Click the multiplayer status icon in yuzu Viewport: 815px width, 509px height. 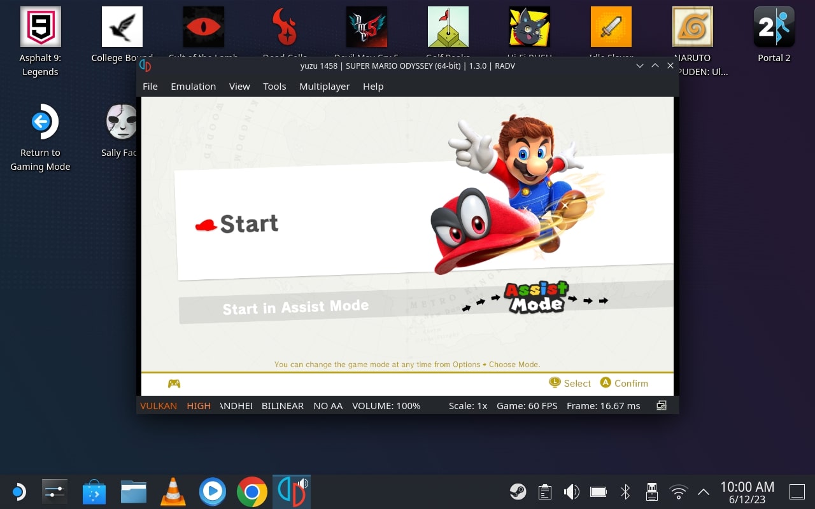pos(662,405)
